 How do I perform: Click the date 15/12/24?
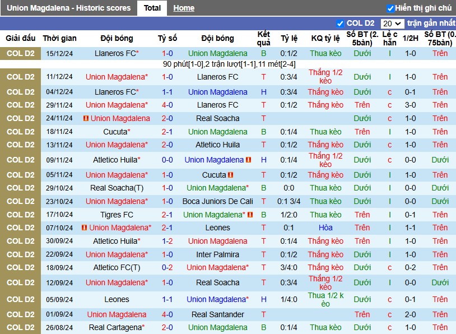pyautogui.click(x=59, y=54)
